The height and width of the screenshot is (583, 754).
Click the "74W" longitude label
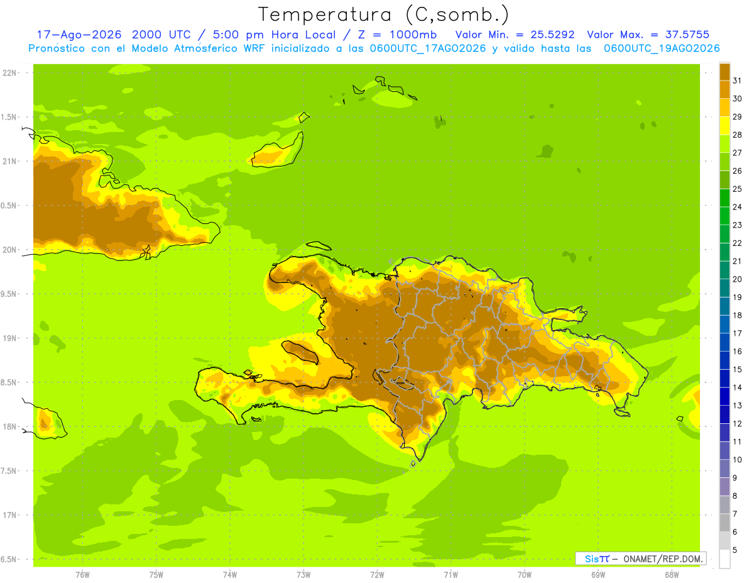(x=230, y=575)
